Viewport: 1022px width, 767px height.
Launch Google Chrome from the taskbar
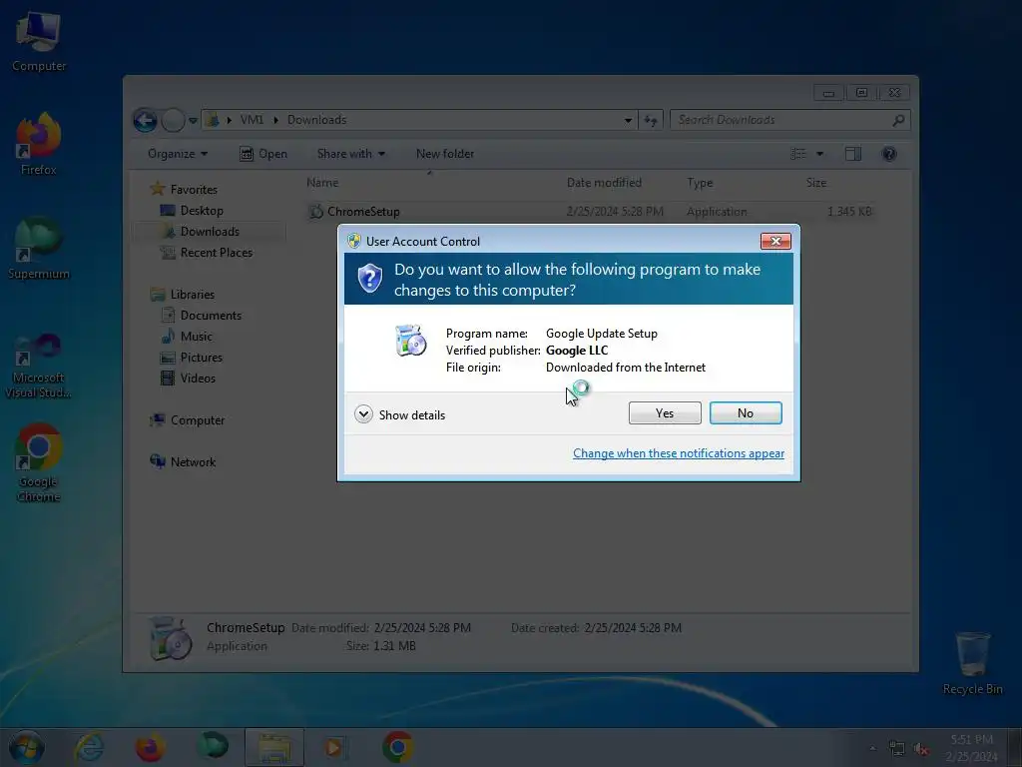pyautogui.click(x=397, y=747)
